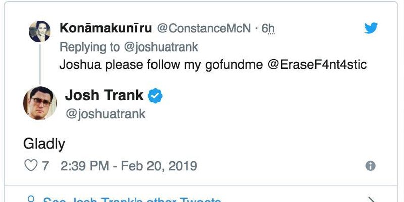Open the @EraseF4nt4stic mention
Screen dimensions: 404x202
pyautogui.click(x=321, y=65)
